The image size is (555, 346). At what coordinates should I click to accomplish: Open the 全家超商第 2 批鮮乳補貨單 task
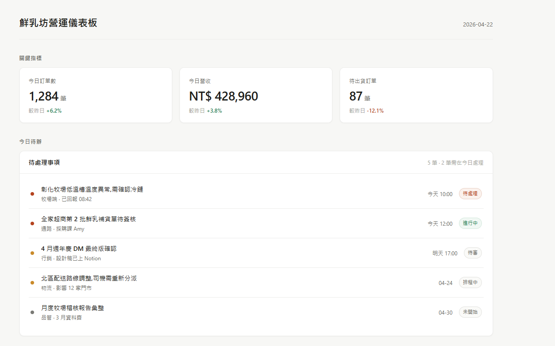(88, 219)
